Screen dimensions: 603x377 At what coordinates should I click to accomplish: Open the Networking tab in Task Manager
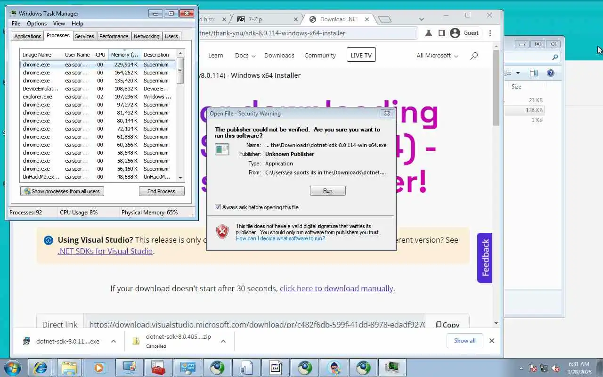pyautogui.click(x=147, y=36)
